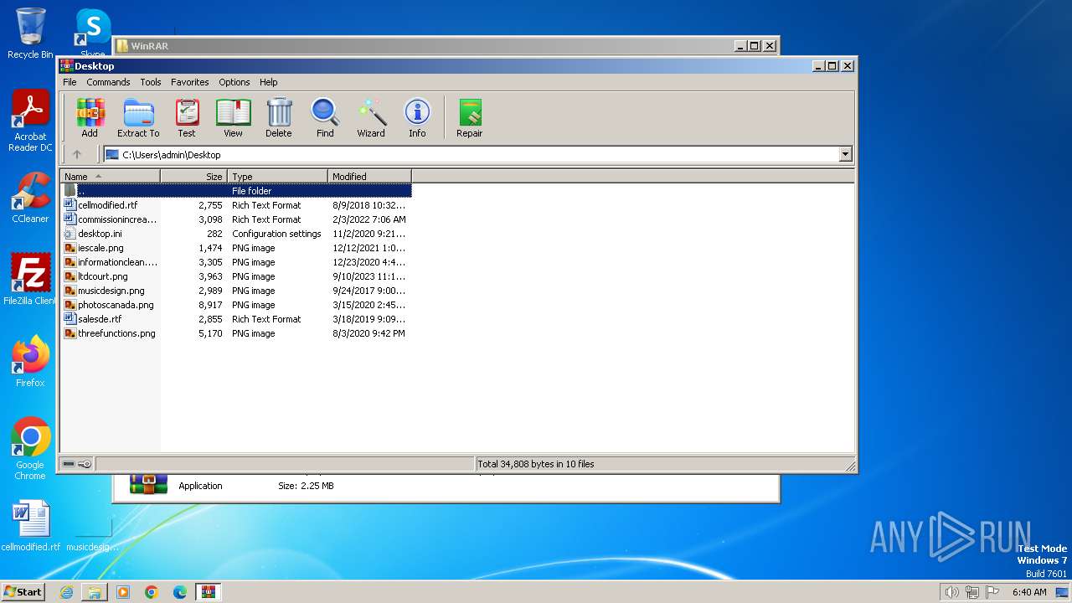1072x603 pixels.
Task: Click WinRAR taskbar button
Action: point(209,592)
